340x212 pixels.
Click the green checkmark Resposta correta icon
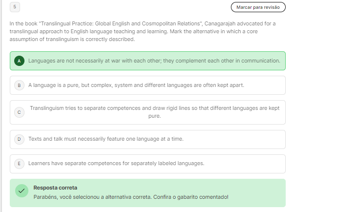[22, 191]
